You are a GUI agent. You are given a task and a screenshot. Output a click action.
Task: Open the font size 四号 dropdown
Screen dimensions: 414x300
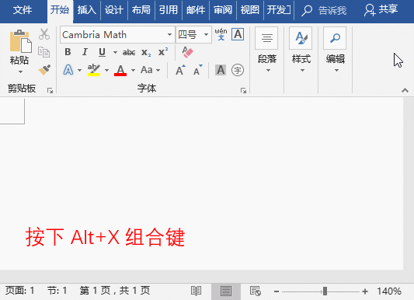206,35
